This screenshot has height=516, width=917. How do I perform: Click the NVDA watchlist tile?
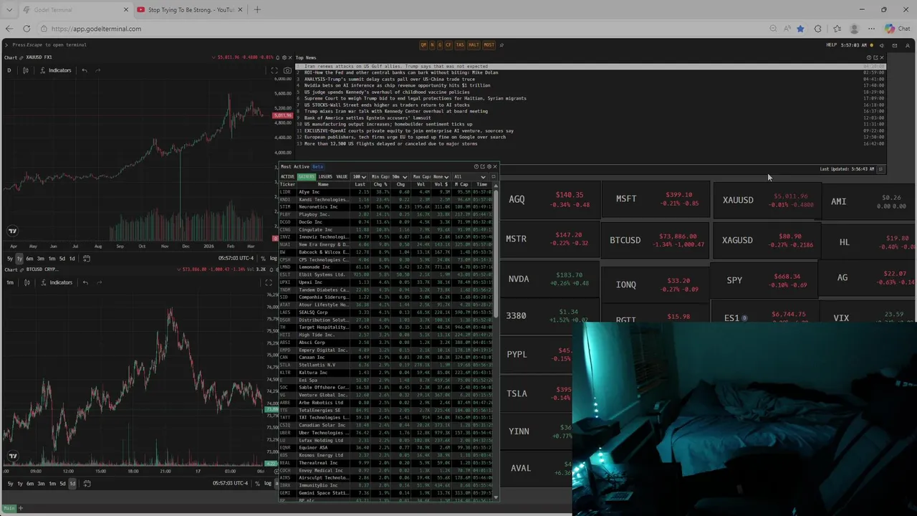coord(549,279)
